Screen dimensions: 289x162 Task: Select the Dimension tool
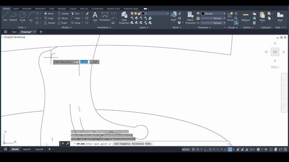click(x=105, y=16)
